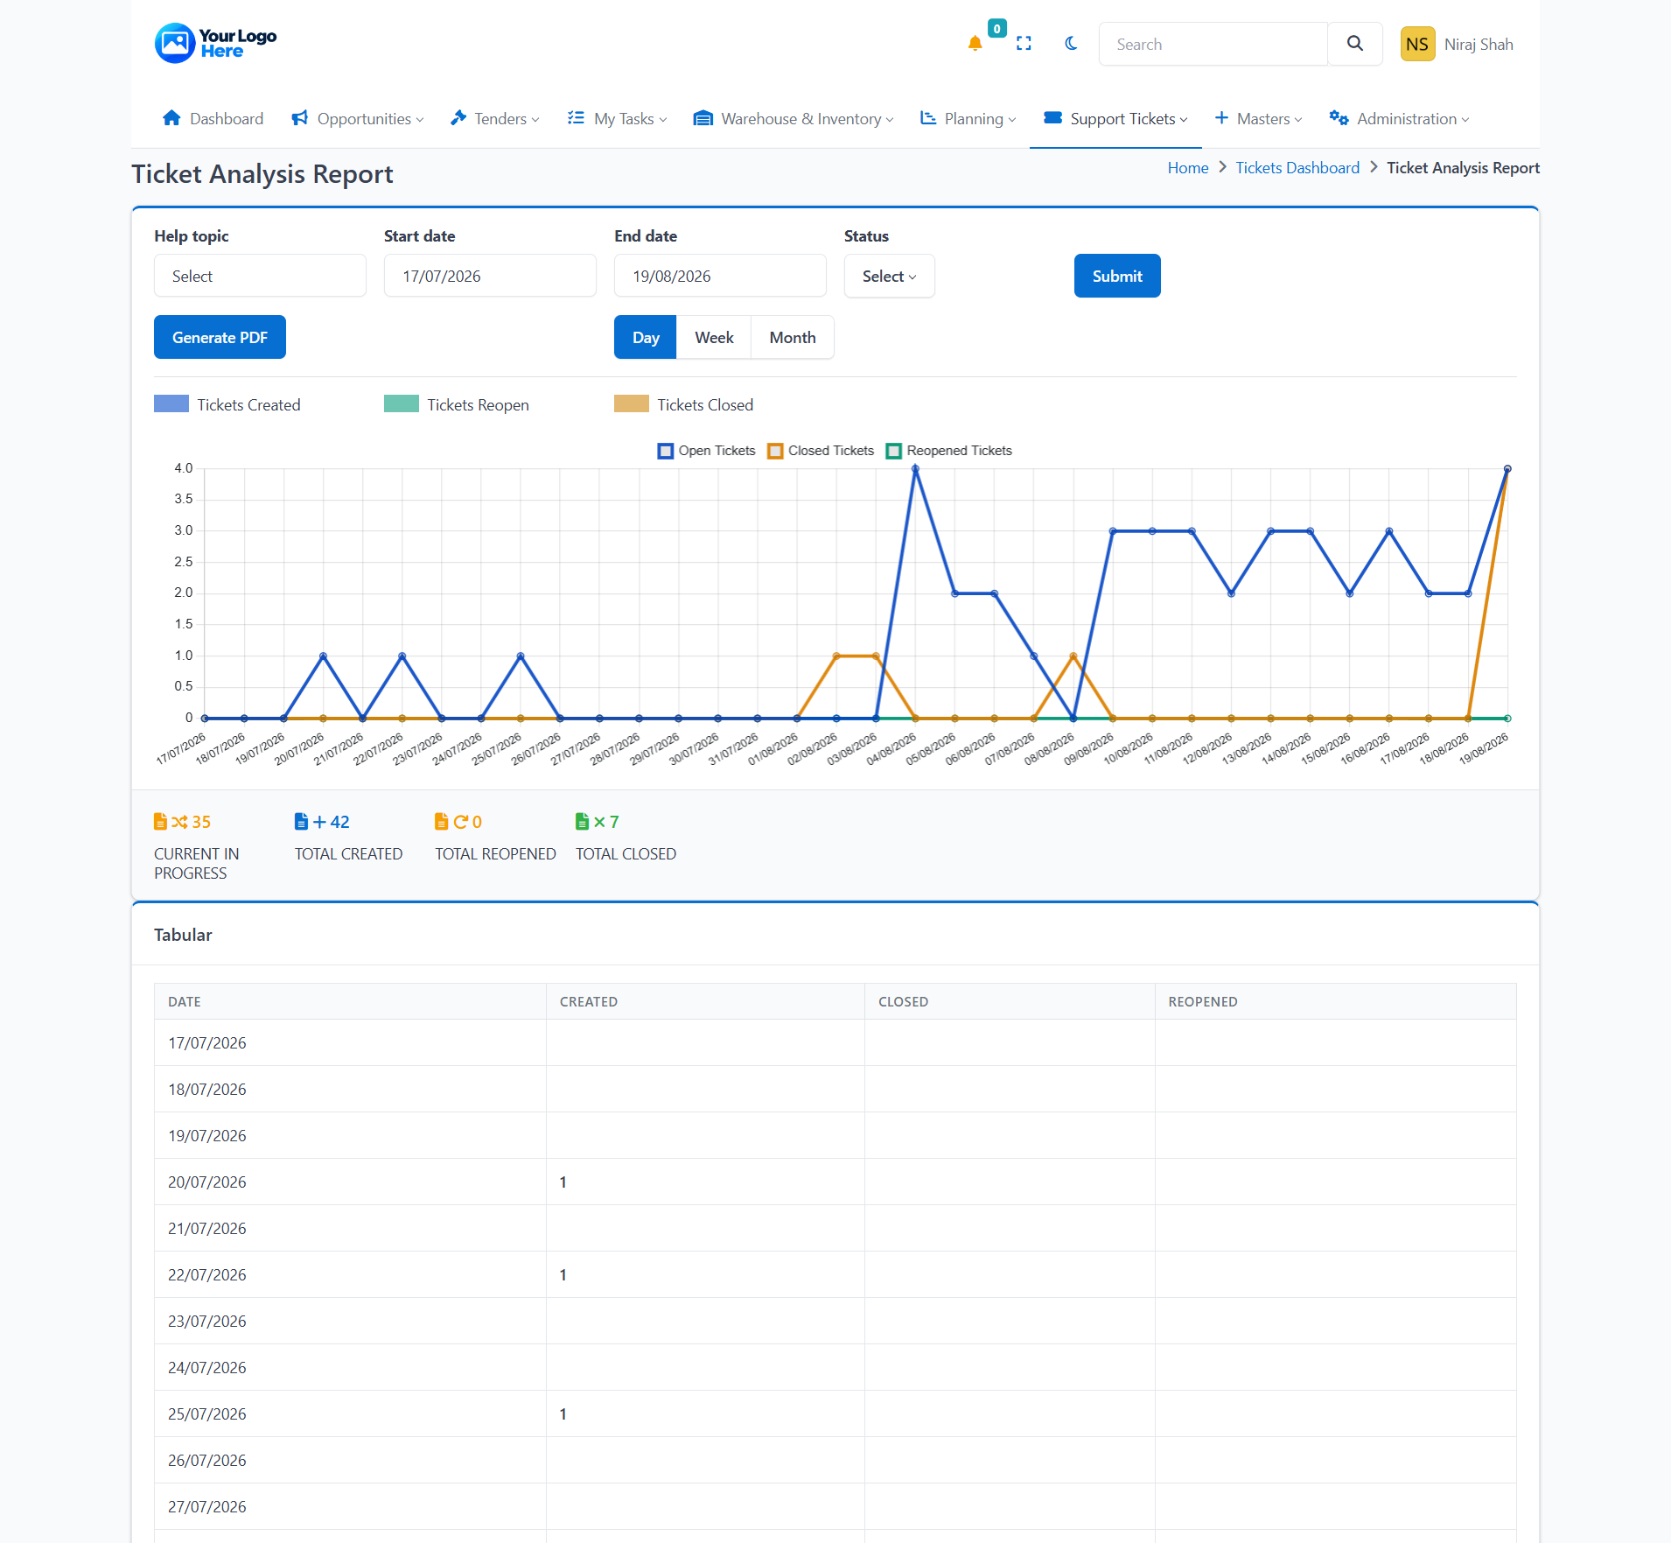Select the Day grouping option
This screenshot has height=1543, width=1671.
(646, 337)
